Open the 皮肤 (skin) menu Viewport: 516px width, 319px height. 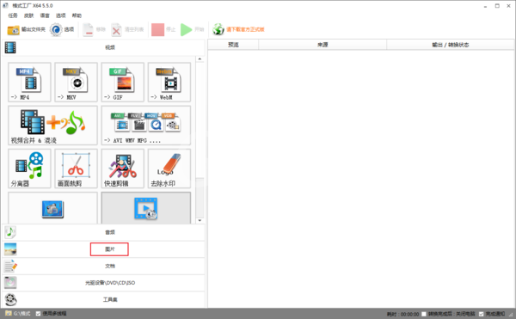point(28,15)
